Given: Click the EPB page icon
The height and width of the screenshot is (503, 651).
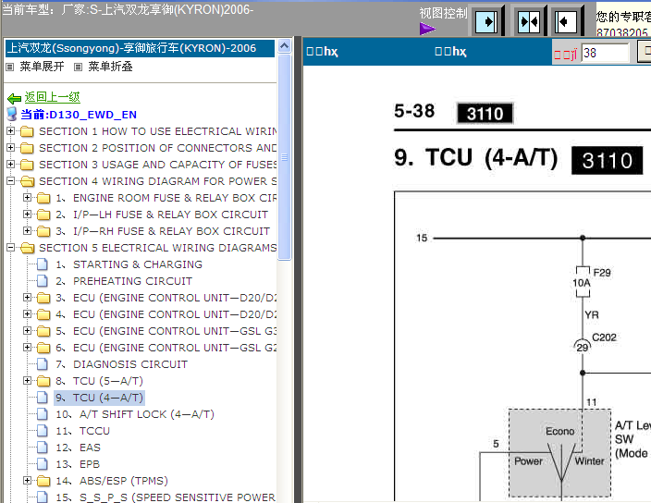Looking at the screenshot, I should click(42, 464).
